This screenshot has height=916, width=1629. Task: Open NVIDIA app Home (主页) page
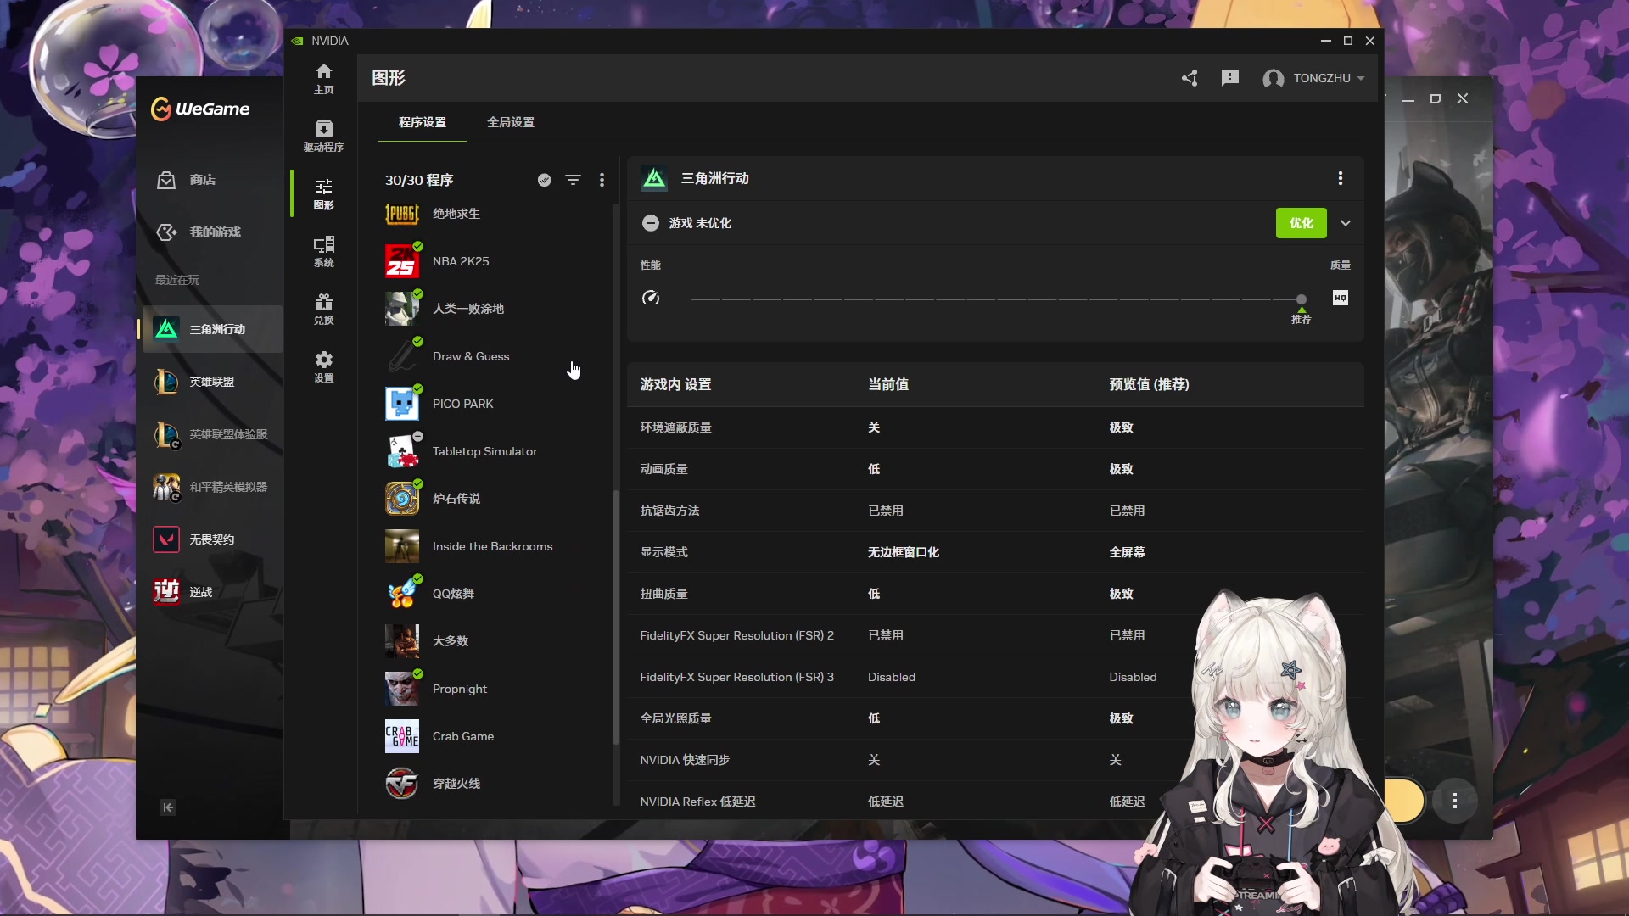point(323,78)
